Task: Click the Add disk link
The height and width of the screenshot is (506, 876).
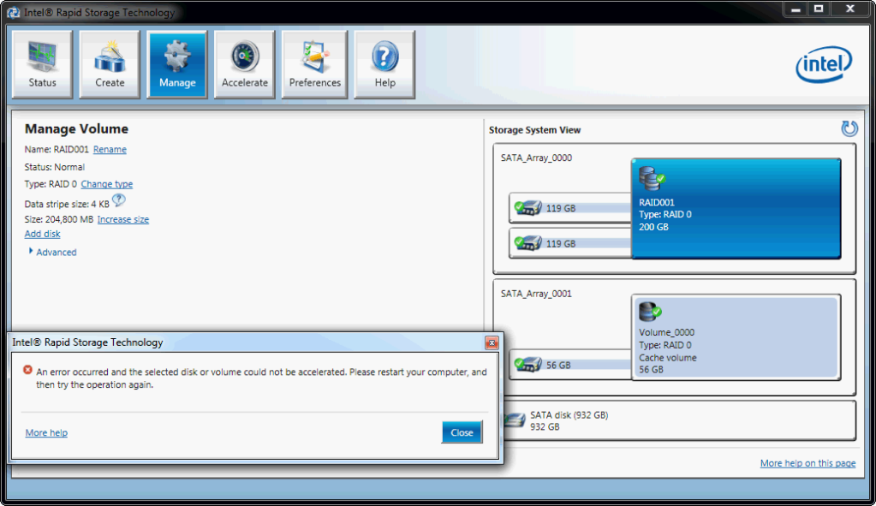Action: pos(42,234)
